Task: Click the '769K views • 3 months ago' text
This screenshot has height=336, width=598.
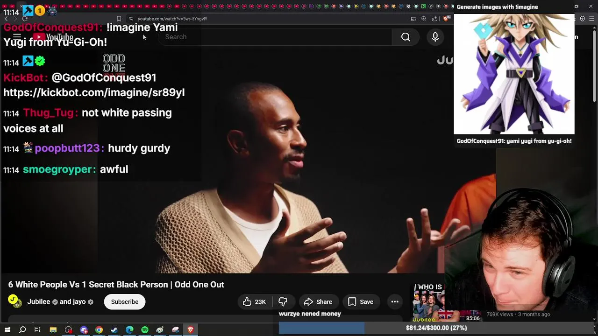Action: tap(518, 315)
